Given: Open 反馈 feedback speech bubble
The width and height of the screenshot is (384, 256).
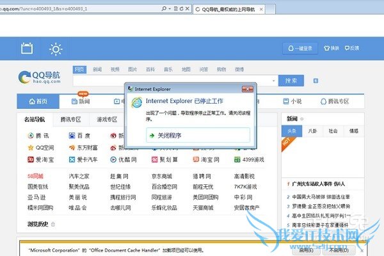Looking at the screenshot, I should [347, 48].
